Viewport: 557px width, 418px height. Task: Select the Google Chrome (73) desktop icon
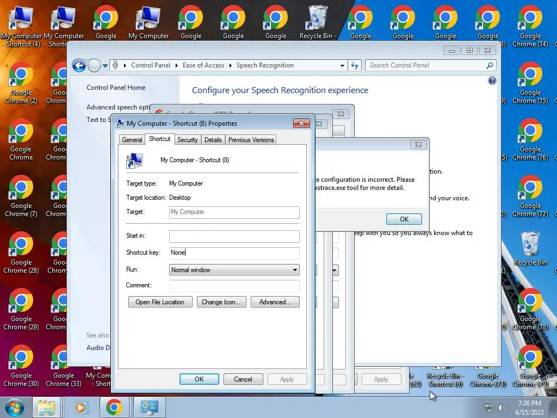pos(488,379)
